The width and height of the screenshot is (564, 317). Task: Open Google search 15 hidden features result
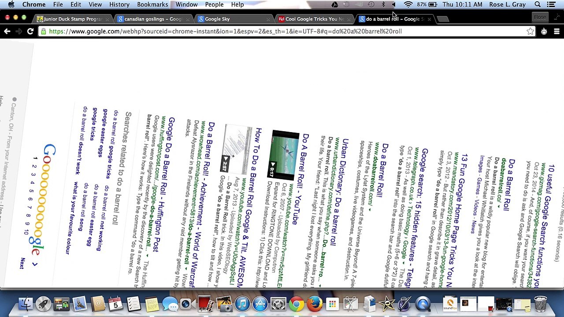(417, 217)
